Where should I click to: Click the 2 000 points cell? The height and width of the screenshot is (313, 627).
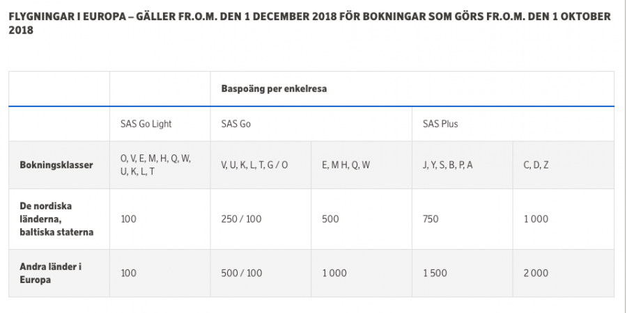[x=536, y=273]
